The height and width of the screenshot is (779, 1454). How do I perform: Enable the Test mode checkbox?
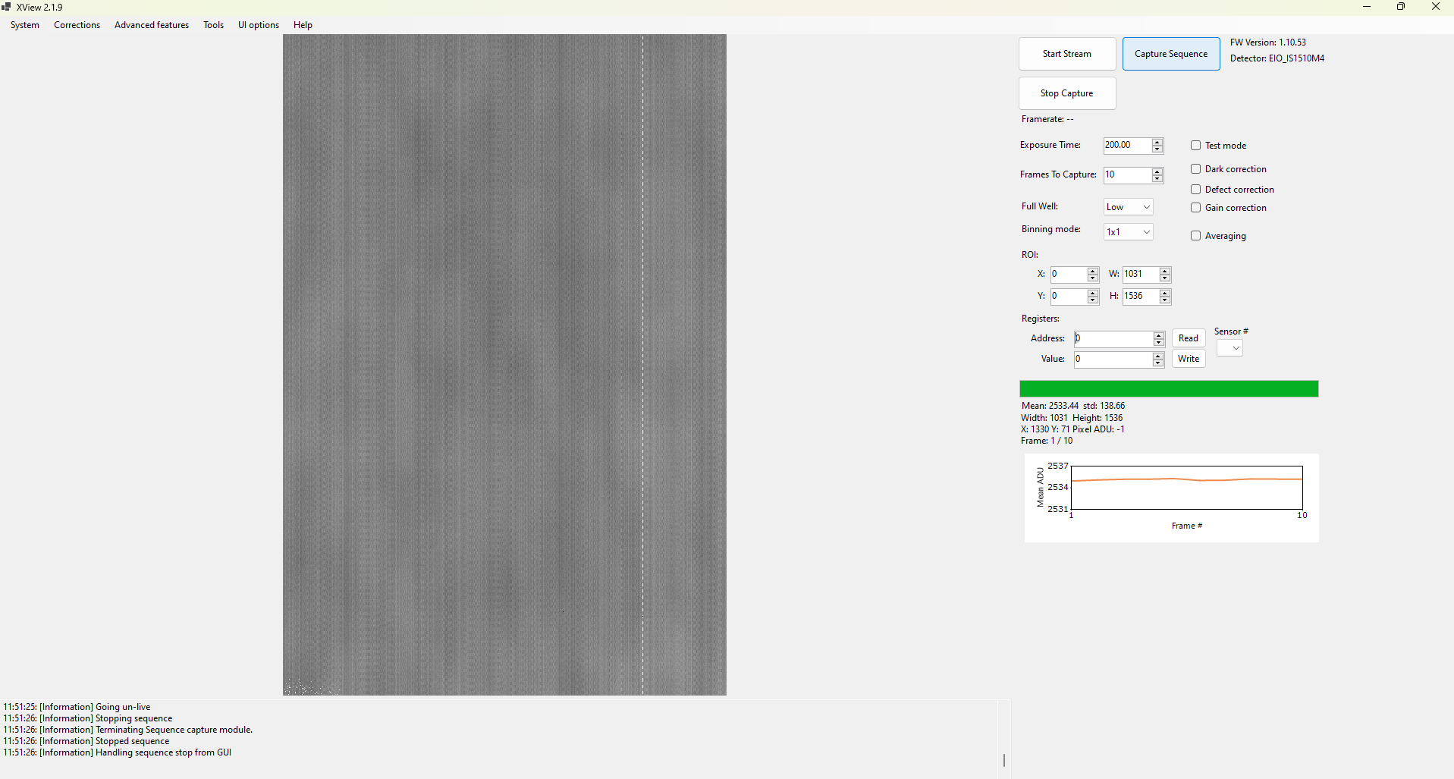click(x=1195, y=146)
